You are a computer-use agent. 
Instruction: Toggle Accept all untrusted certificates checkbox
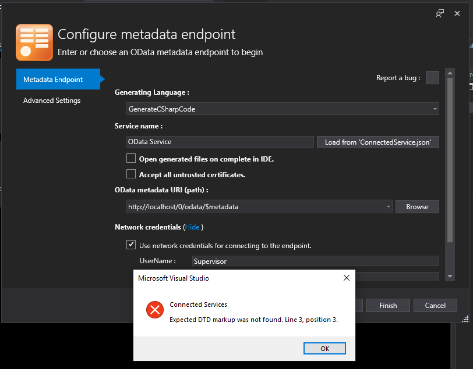(x=131, y=174)
